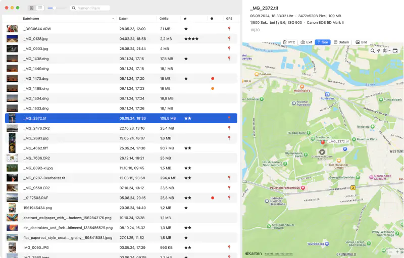Open the IPTC tab
404x258 pixels.
pyautogui.click(x=289, y=42)
